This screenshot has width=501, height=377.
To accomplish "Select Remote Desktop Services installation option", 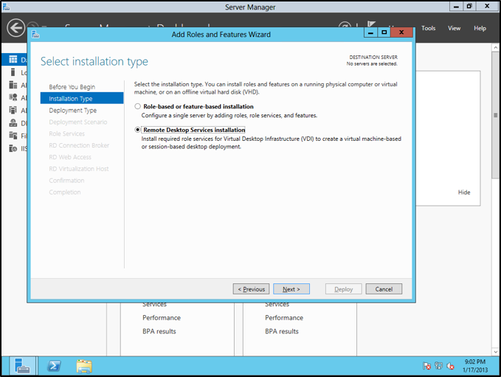I will [x=137, y=130].
